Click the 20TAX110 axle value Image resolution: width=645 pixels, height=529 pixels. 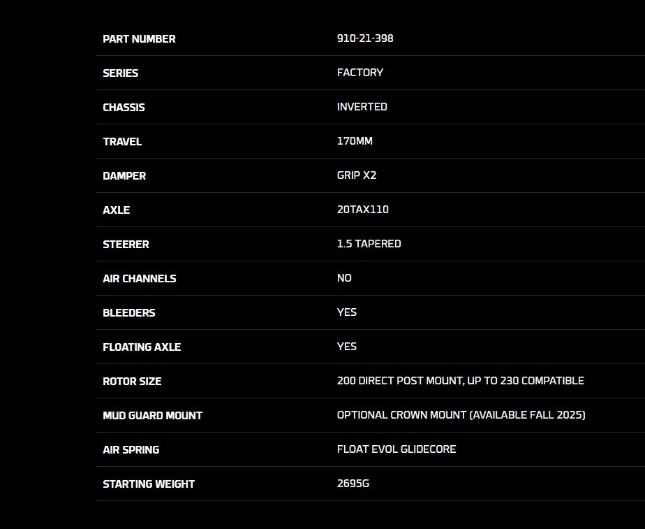tap(362, 210)
